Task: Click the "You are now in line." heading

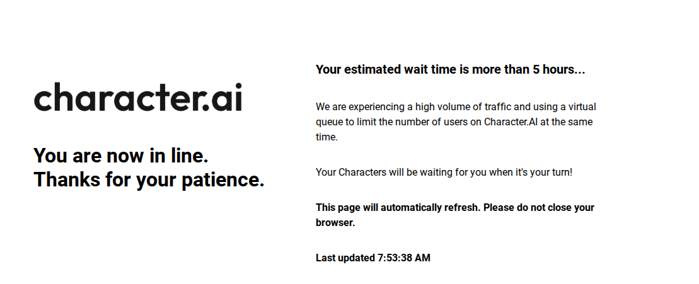Action: pyautogui.click(x=121, y=155)
